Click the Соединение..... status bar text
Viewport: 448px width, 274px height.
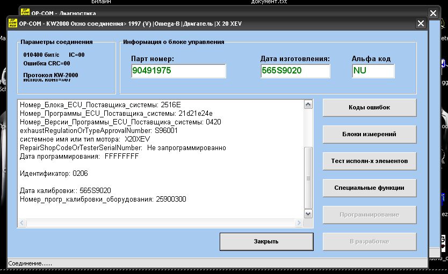30,263
